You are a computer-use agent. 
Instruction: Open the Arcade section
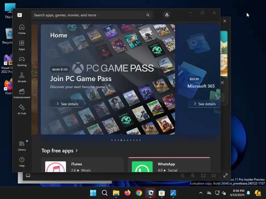[22, 78]
